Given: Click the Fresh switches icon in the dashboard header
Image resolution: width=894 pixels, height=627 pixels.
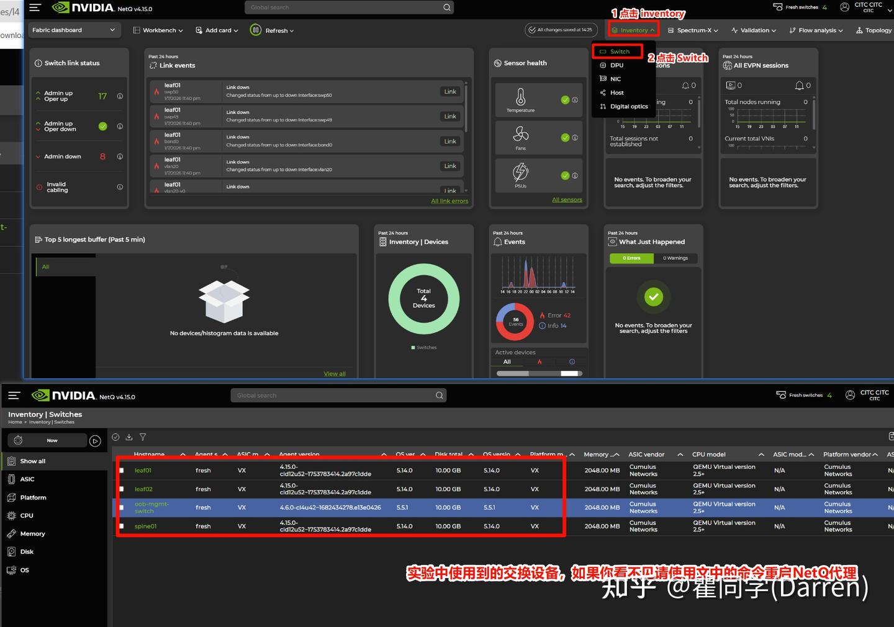Looking at the screenshot, I should [778, 7].
